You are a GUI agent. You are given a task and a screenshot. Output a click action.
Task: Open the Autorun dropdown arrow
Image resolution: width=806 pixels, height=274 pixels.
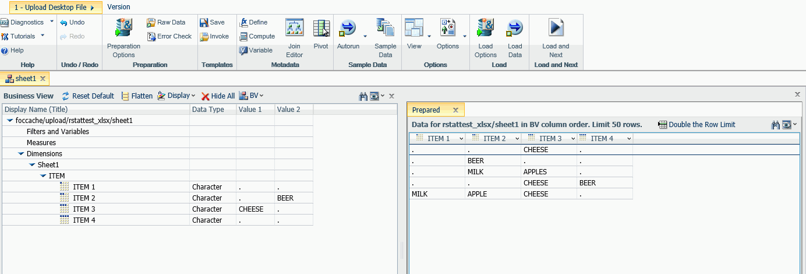coord(365,37)
